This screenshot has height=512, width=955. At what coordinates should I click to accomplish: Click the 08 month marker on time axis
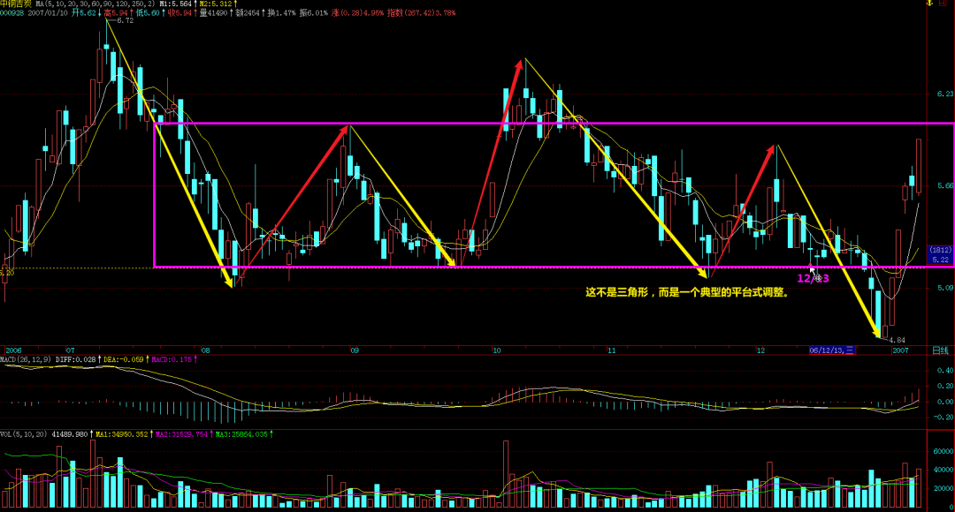coord(206,350)
